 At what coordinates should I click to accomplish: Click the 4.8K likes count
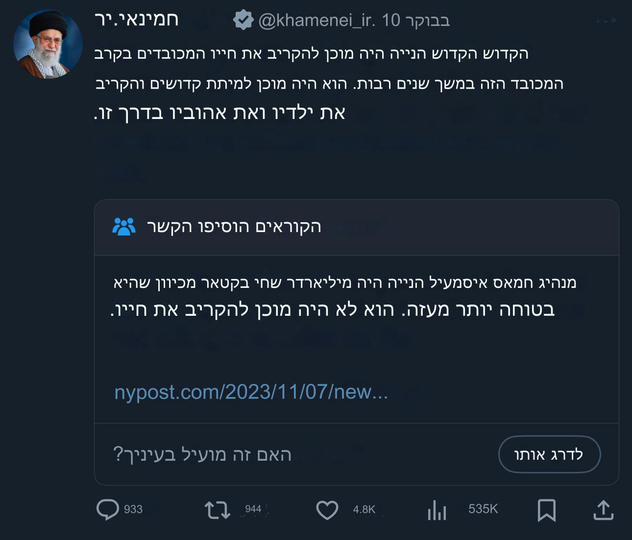pyautogui.click(x=364, y=510)
